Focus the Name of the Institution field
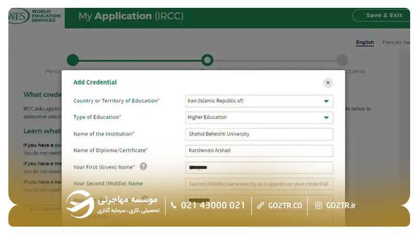 259,134
